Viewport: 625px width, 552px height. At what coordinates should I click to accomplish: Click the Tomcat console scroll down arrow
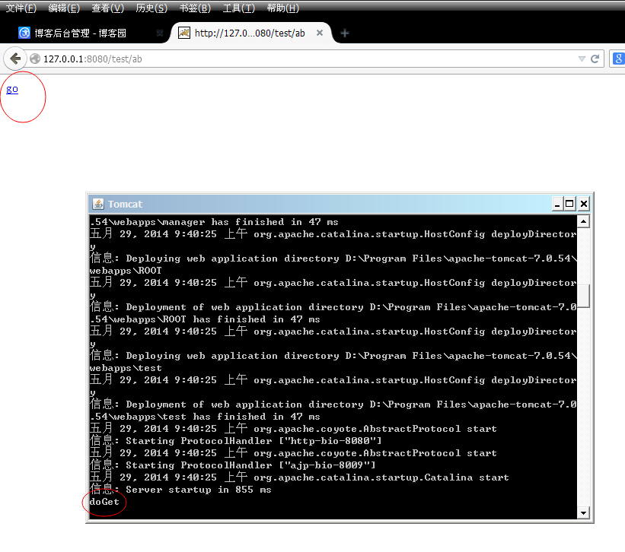(x=584, y=512)
